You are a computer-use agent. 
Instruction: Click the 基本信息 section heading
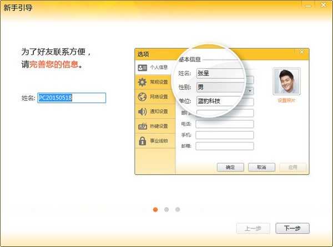tap(190, 59)
